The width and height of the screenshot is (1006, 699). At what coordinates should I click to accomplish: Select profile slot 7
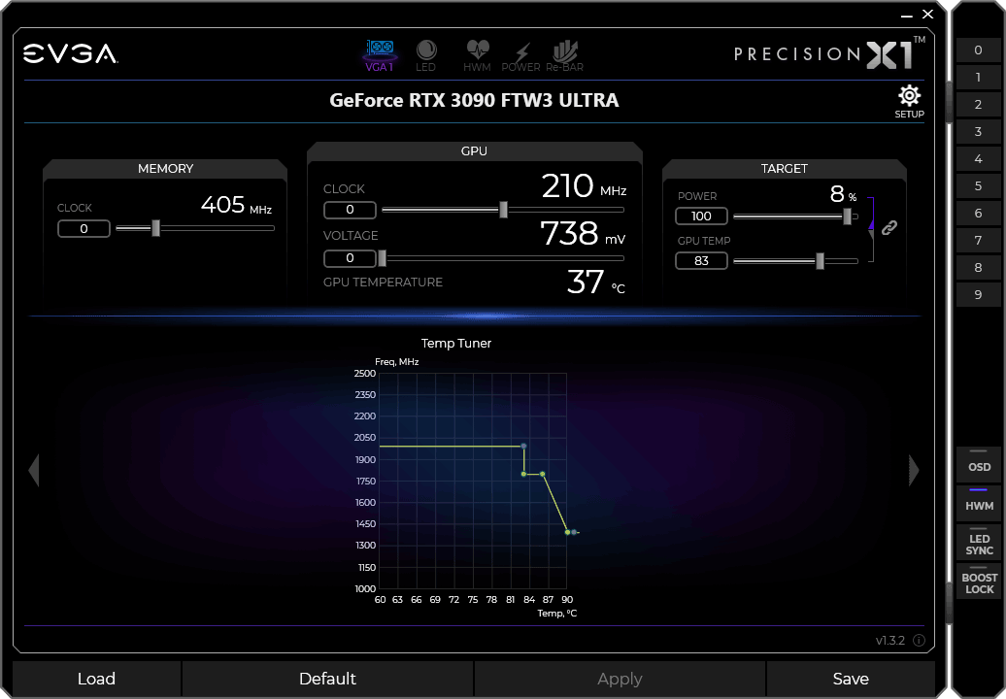978,241
